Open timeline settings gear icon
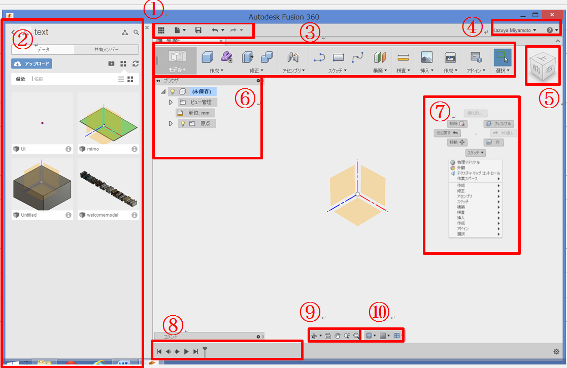The height and width of the screenshot is (368, 567). (x=556, y=351)
